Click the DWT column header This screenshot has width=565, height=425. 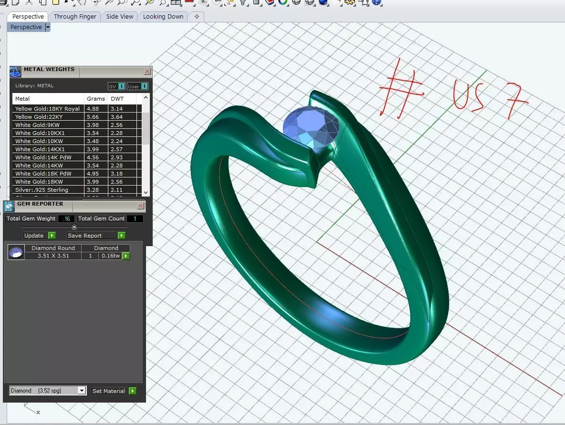point(122,99)
